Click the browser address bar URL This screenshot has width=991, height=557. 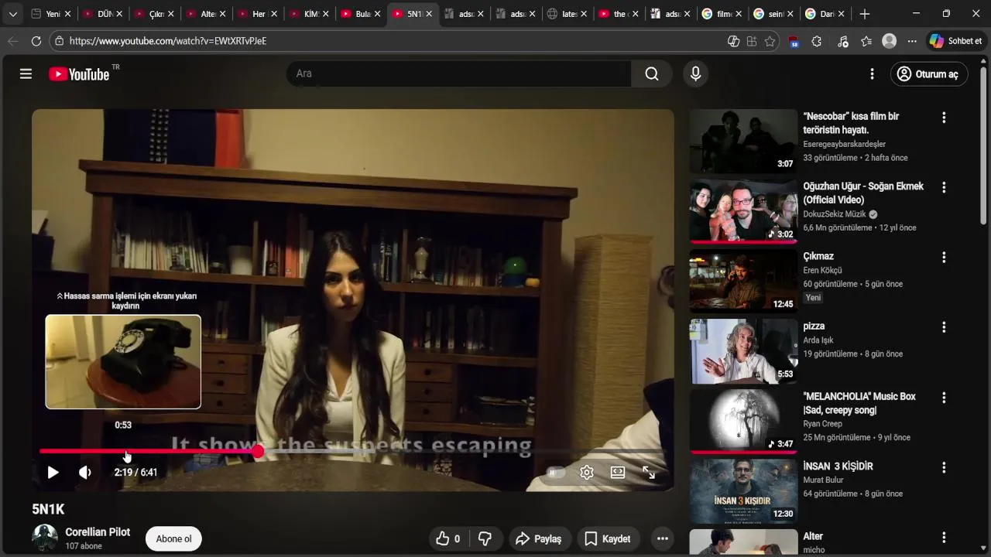coord(167,41)
